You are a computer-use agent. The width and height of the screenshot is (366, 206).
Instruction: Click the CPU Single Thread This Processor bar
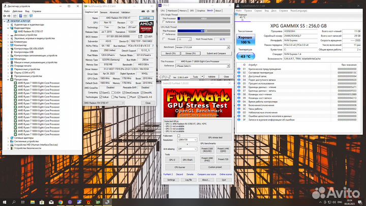coord(204,18)
